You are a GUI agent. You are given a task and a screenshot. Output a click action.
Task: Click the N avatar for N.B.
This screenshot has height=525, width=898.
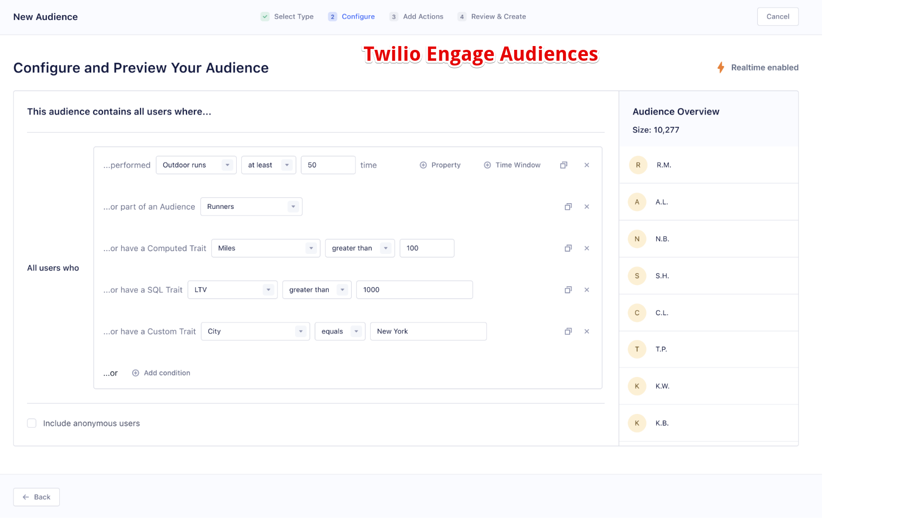pos(637,239)
